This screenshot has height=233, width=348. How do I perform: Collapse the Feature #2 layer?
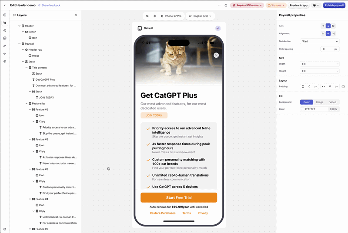30,139
